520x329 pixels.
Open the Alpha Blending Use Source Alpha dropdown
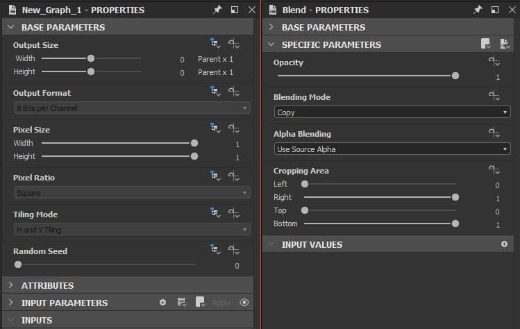click(x=392, y=149)
